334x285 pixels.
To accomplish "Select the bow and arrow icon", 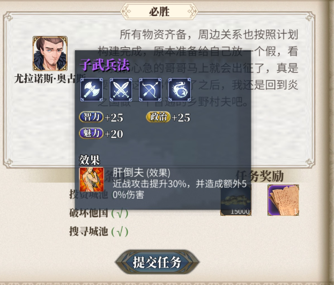I will click(150, 90).
